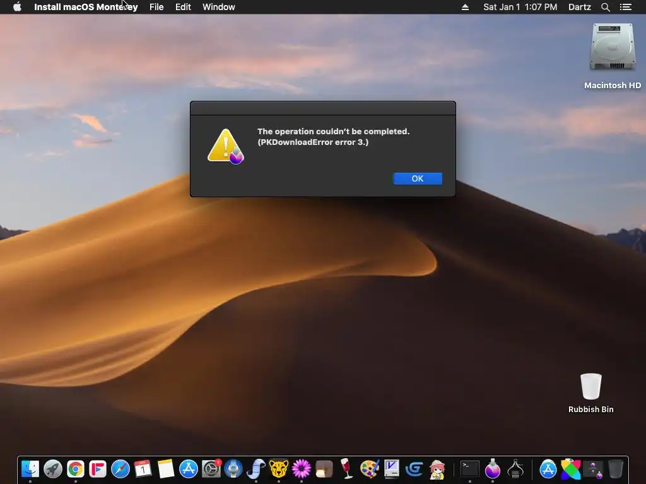Open the blue round robot-face icon in Dock
The image size is (646, 484).
pos(233,469)
